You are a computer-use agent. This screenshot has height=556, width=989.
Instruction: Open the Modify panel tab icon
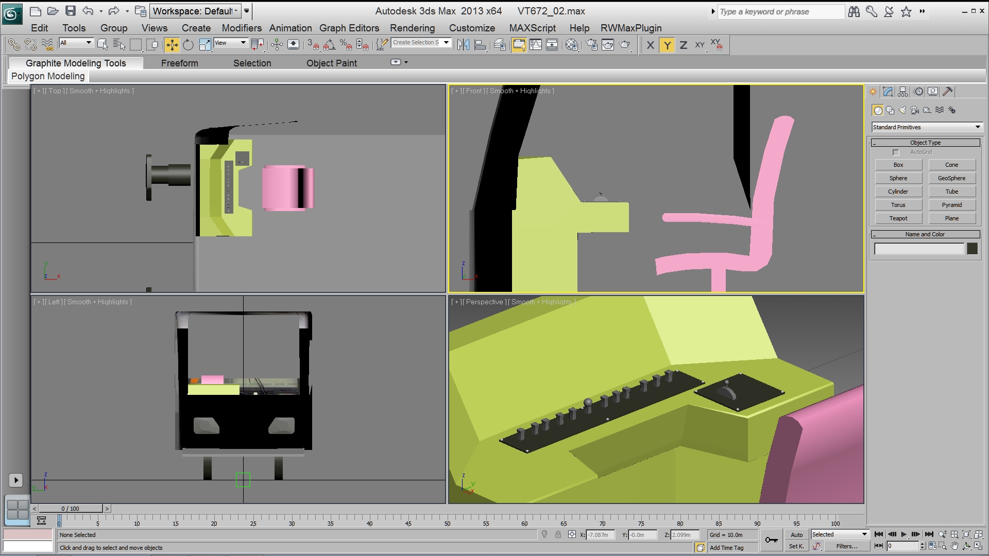[888, 92]
